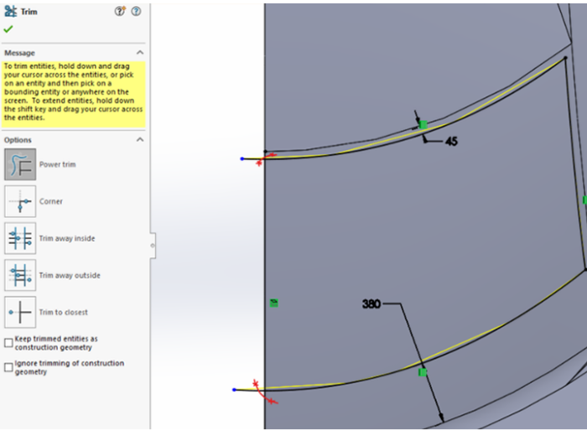The height and width of the screenshot is (431, 587).
Task: Click the blue endpoint of the lower arc
Action: pyautogui.click(x=234, y=390)
